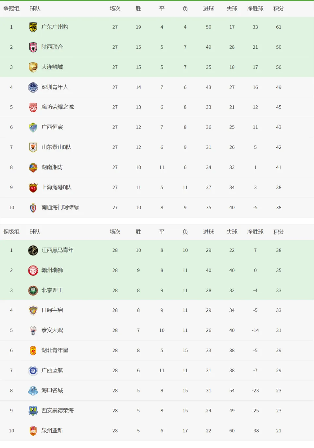Click the 赣州瑞狮 red circular logo
The height and width of the screenshot is (448, 314).
pos(33,270)
